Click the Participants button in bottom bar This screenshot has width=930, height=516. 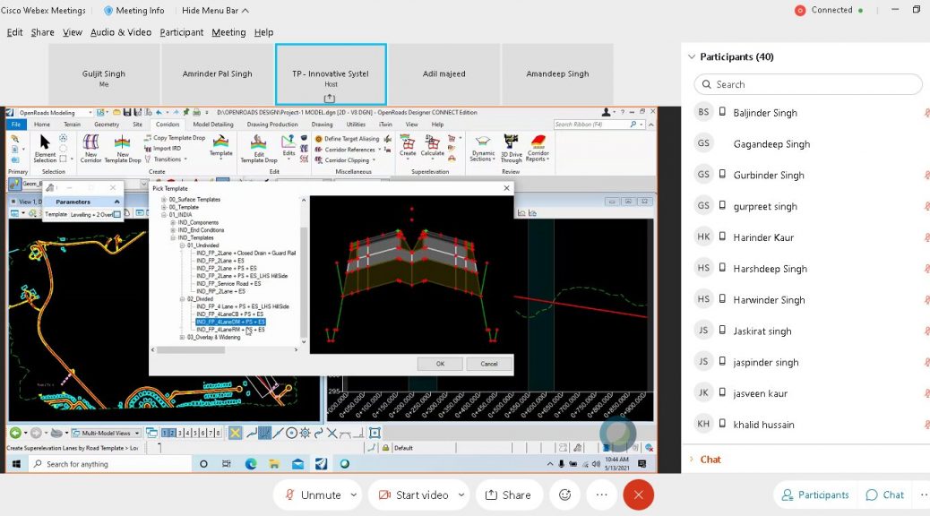[815, 494]
